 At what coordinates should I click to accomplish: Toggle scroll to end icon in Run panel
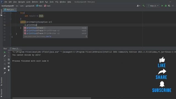click(x=9, y=63)
